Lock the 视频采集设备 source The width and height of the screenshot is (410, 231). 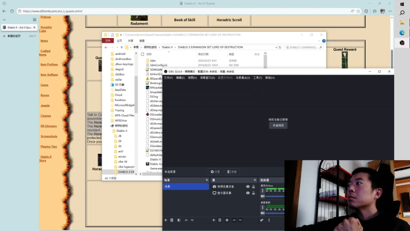[253, 187]
